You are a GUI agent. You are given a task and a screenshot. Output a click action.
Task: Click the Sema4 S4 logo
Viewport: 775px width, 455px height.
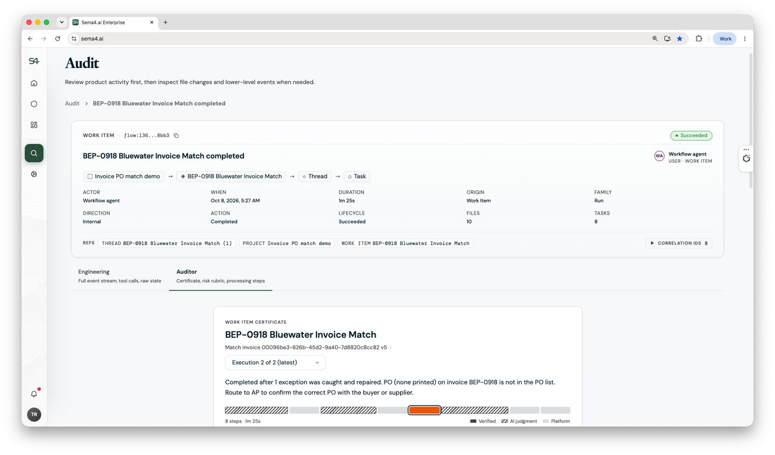point(34,61)
